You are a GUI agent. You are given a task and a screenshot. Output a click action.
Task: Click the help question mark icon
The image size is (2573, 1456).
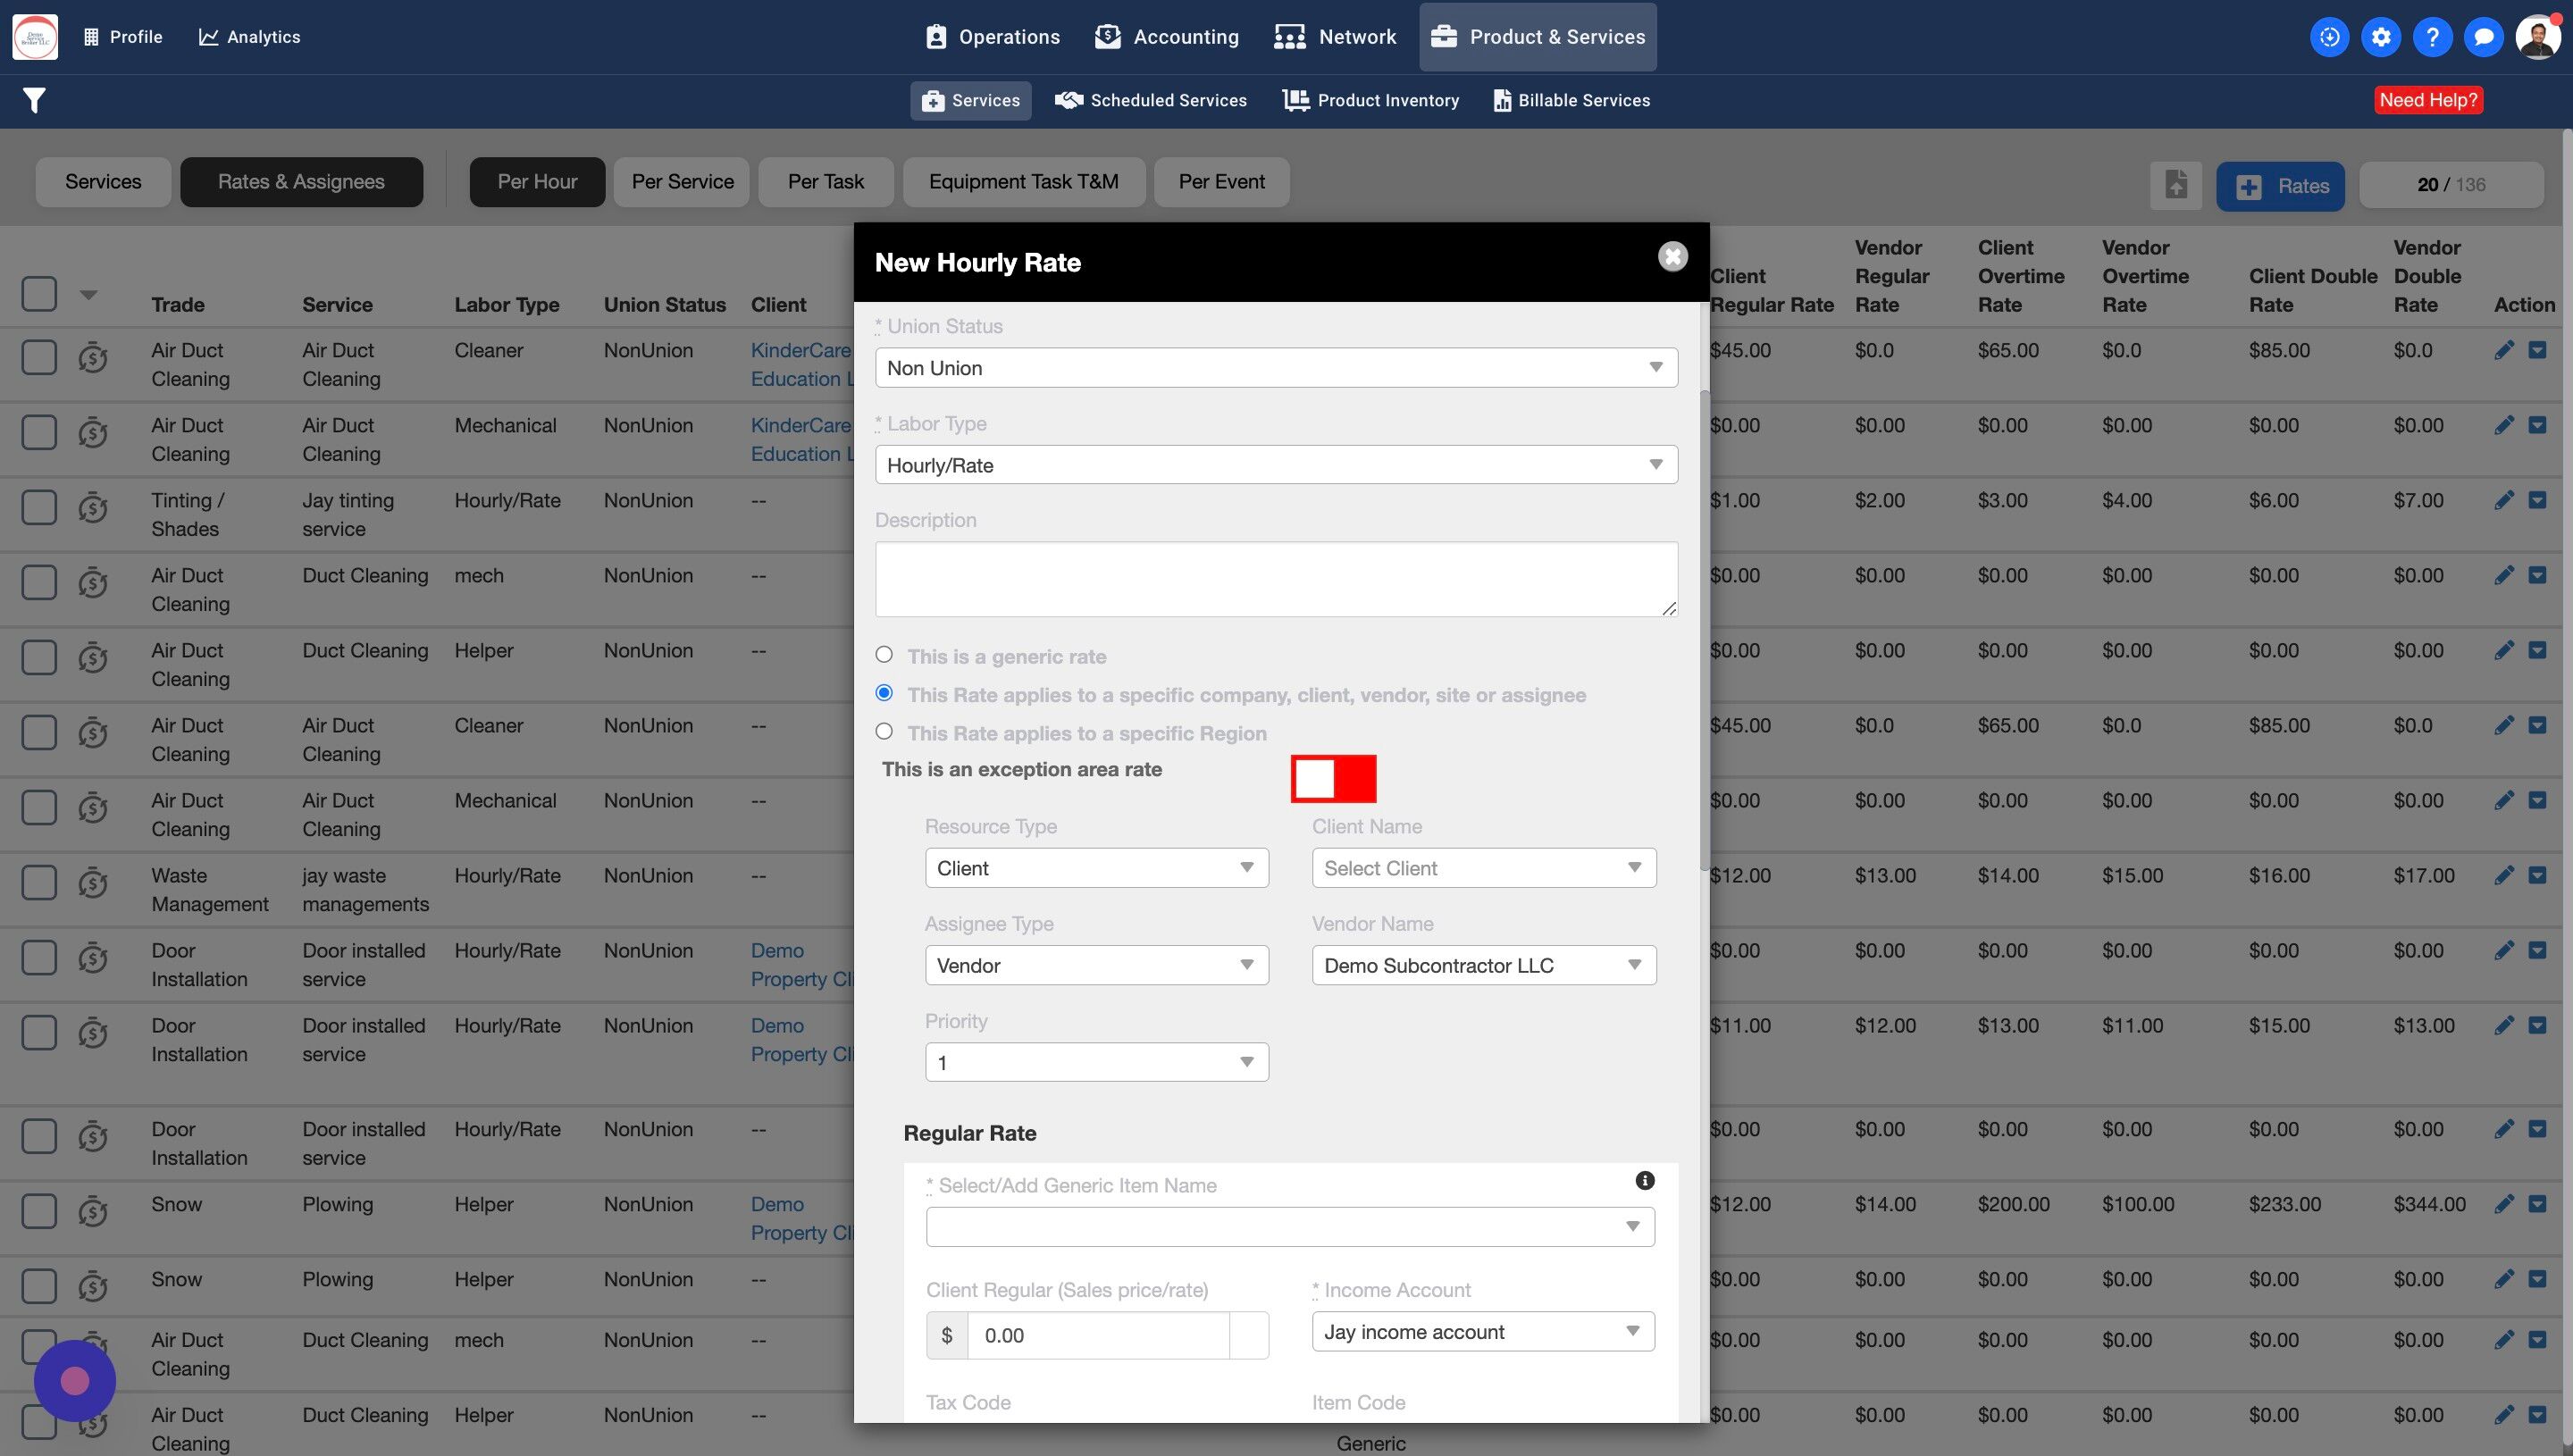point(2432,37)
